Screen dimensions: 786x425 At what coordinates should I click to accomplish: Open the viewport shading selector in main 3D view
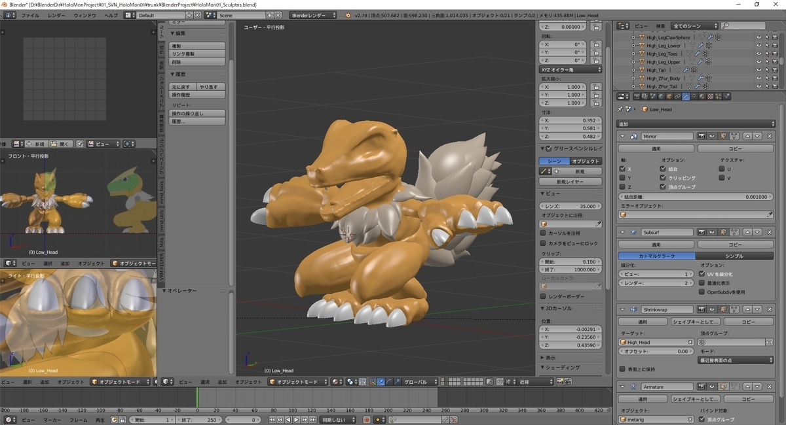(337, 381)
